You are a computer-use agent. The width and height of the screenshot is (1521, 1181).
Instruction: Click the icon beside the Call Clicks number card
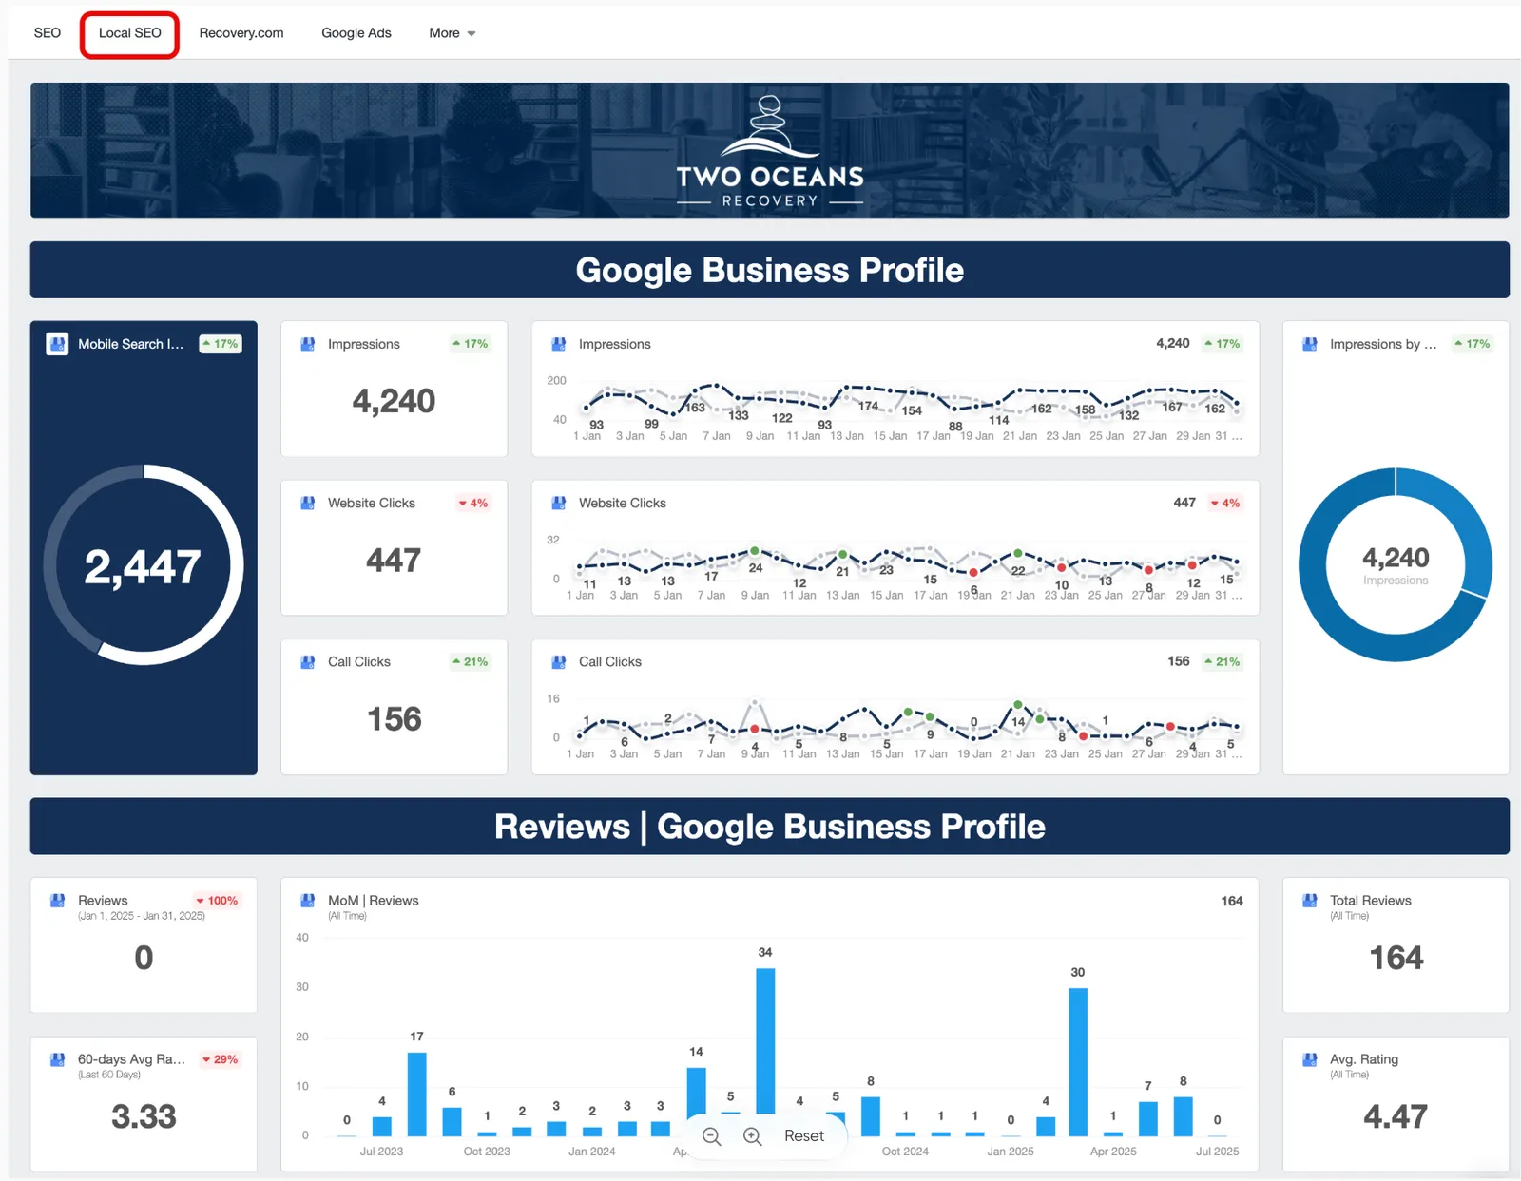click(x=308, y=661)
